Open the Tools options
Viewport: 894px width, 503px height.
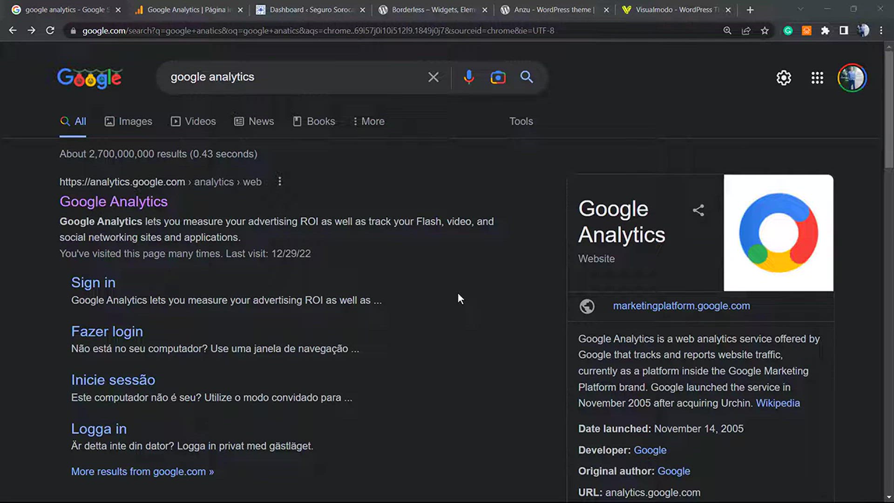point(521,121)
